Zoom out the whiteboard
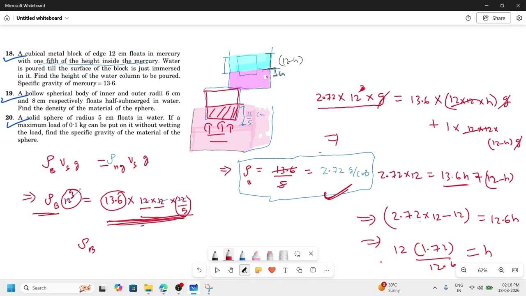The height and width of the screenshot is (296, 526). tap(464, 270)
